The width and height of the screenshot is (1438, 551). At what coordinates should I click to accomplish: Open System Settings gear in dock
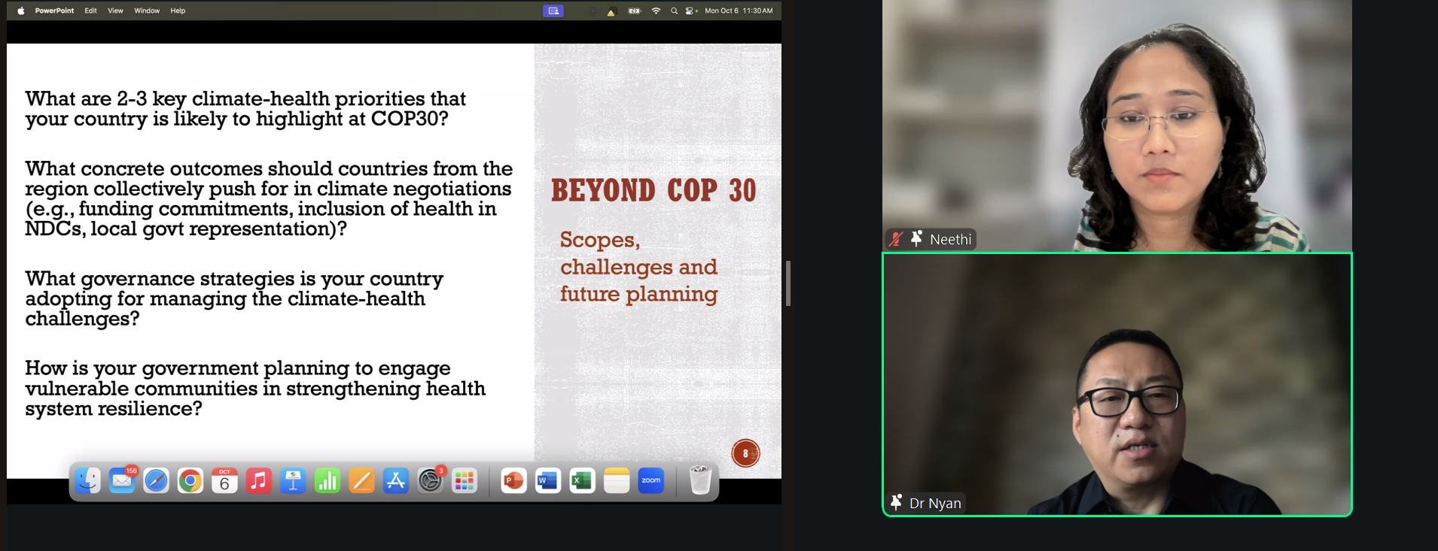pyautogui.click(x=430, y=481)
